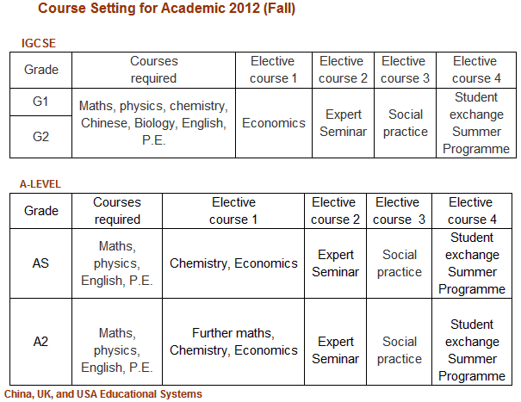
Task: Select the IGCSE section heading
Action: pyautogui.click(x=39, y=42)
